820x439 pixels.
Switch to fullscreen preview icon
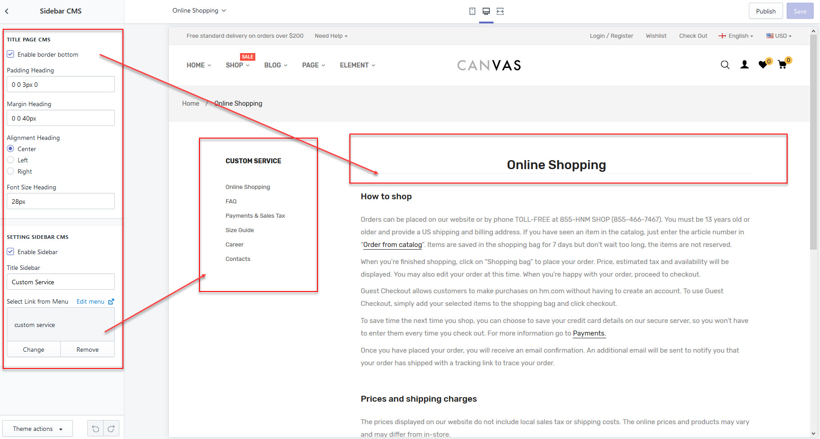click(x=500, y=11)
